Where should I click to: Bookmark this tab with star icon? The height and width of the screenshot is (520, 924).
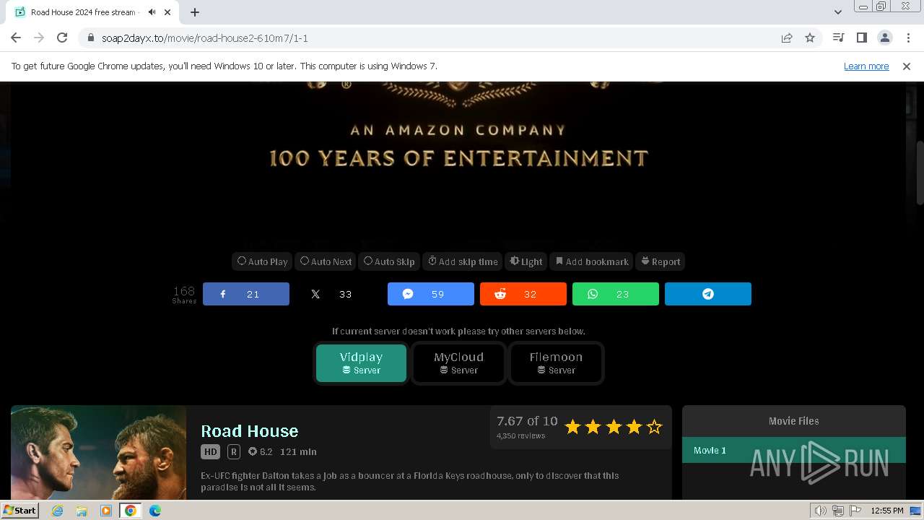pyautogui.click(x=810, y=38)
